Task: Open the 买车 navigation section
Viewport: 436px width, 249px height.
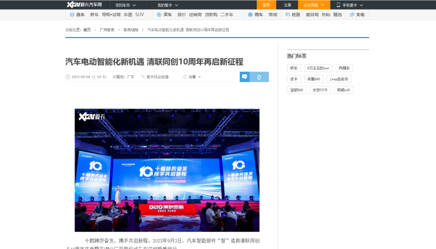Action: (x=168, y=15)
